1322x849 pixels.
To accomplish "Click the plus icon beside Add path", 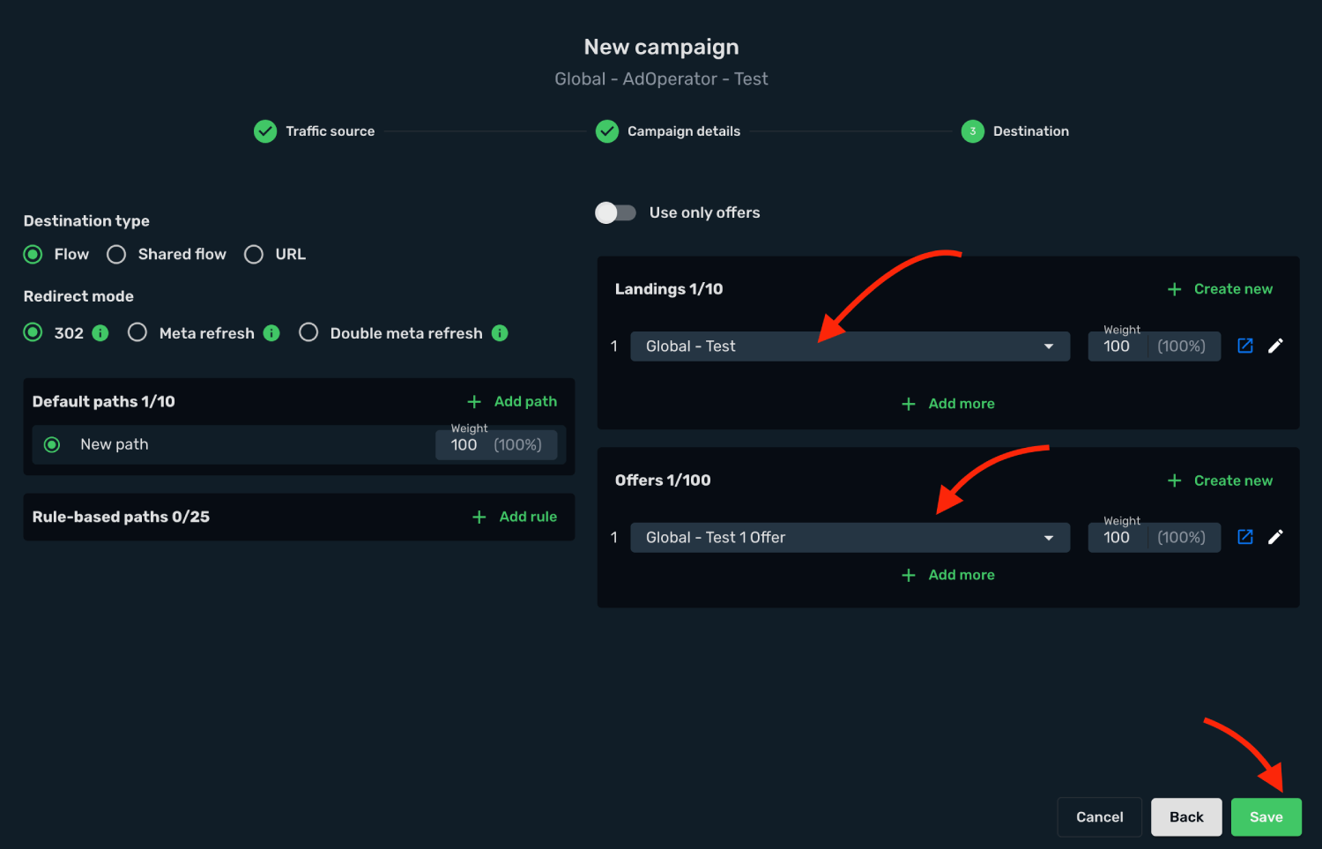I will click(x=474, y=402).
